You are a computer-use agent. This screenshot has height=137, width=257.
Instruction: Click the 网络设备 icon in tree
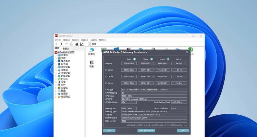(x=59, y=76)
